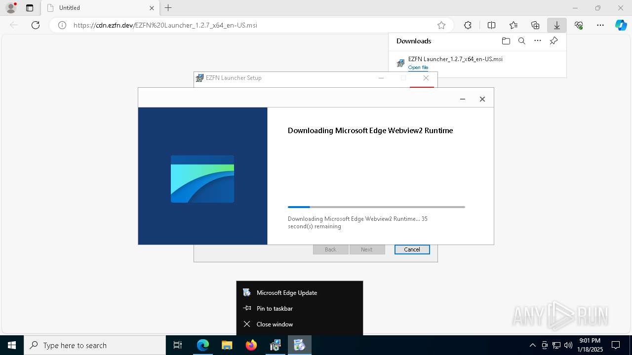Toggle split screen icon

(491, 25)
